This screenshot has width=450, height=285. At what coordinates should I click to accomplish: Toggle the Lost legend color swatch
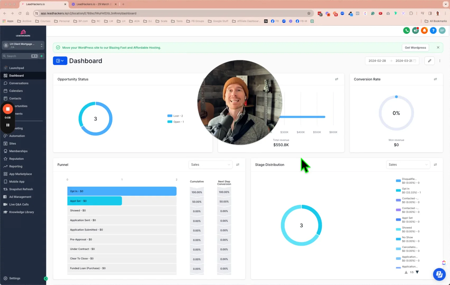pyautogui.click(x=170, y=116)
